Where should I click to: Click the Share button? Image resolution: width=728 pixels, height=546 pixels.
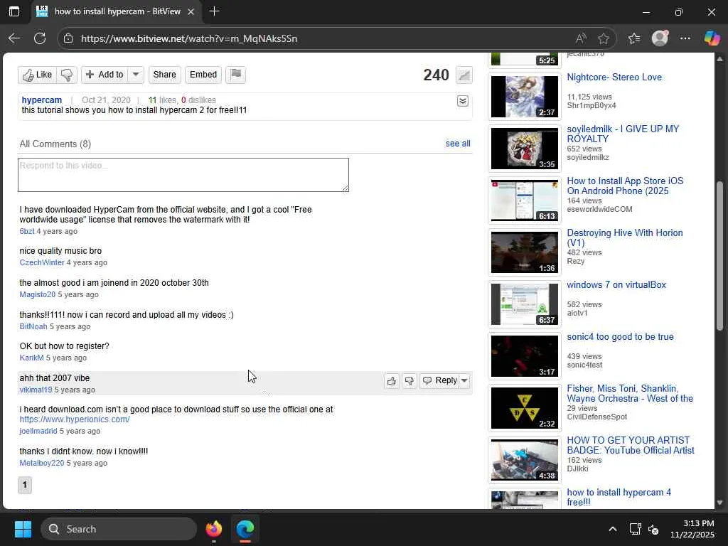pos(164,75)
